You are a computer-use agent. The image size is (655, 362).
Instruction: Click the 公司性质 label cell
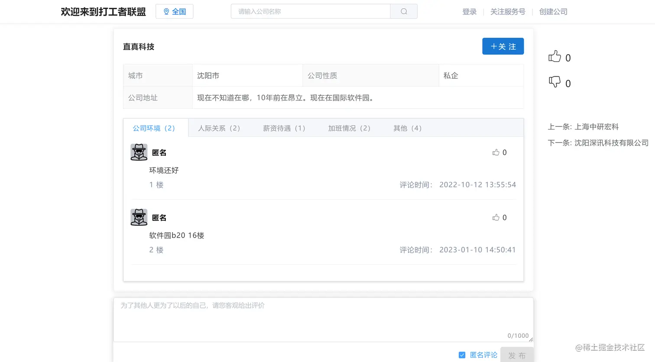point(371,76)
